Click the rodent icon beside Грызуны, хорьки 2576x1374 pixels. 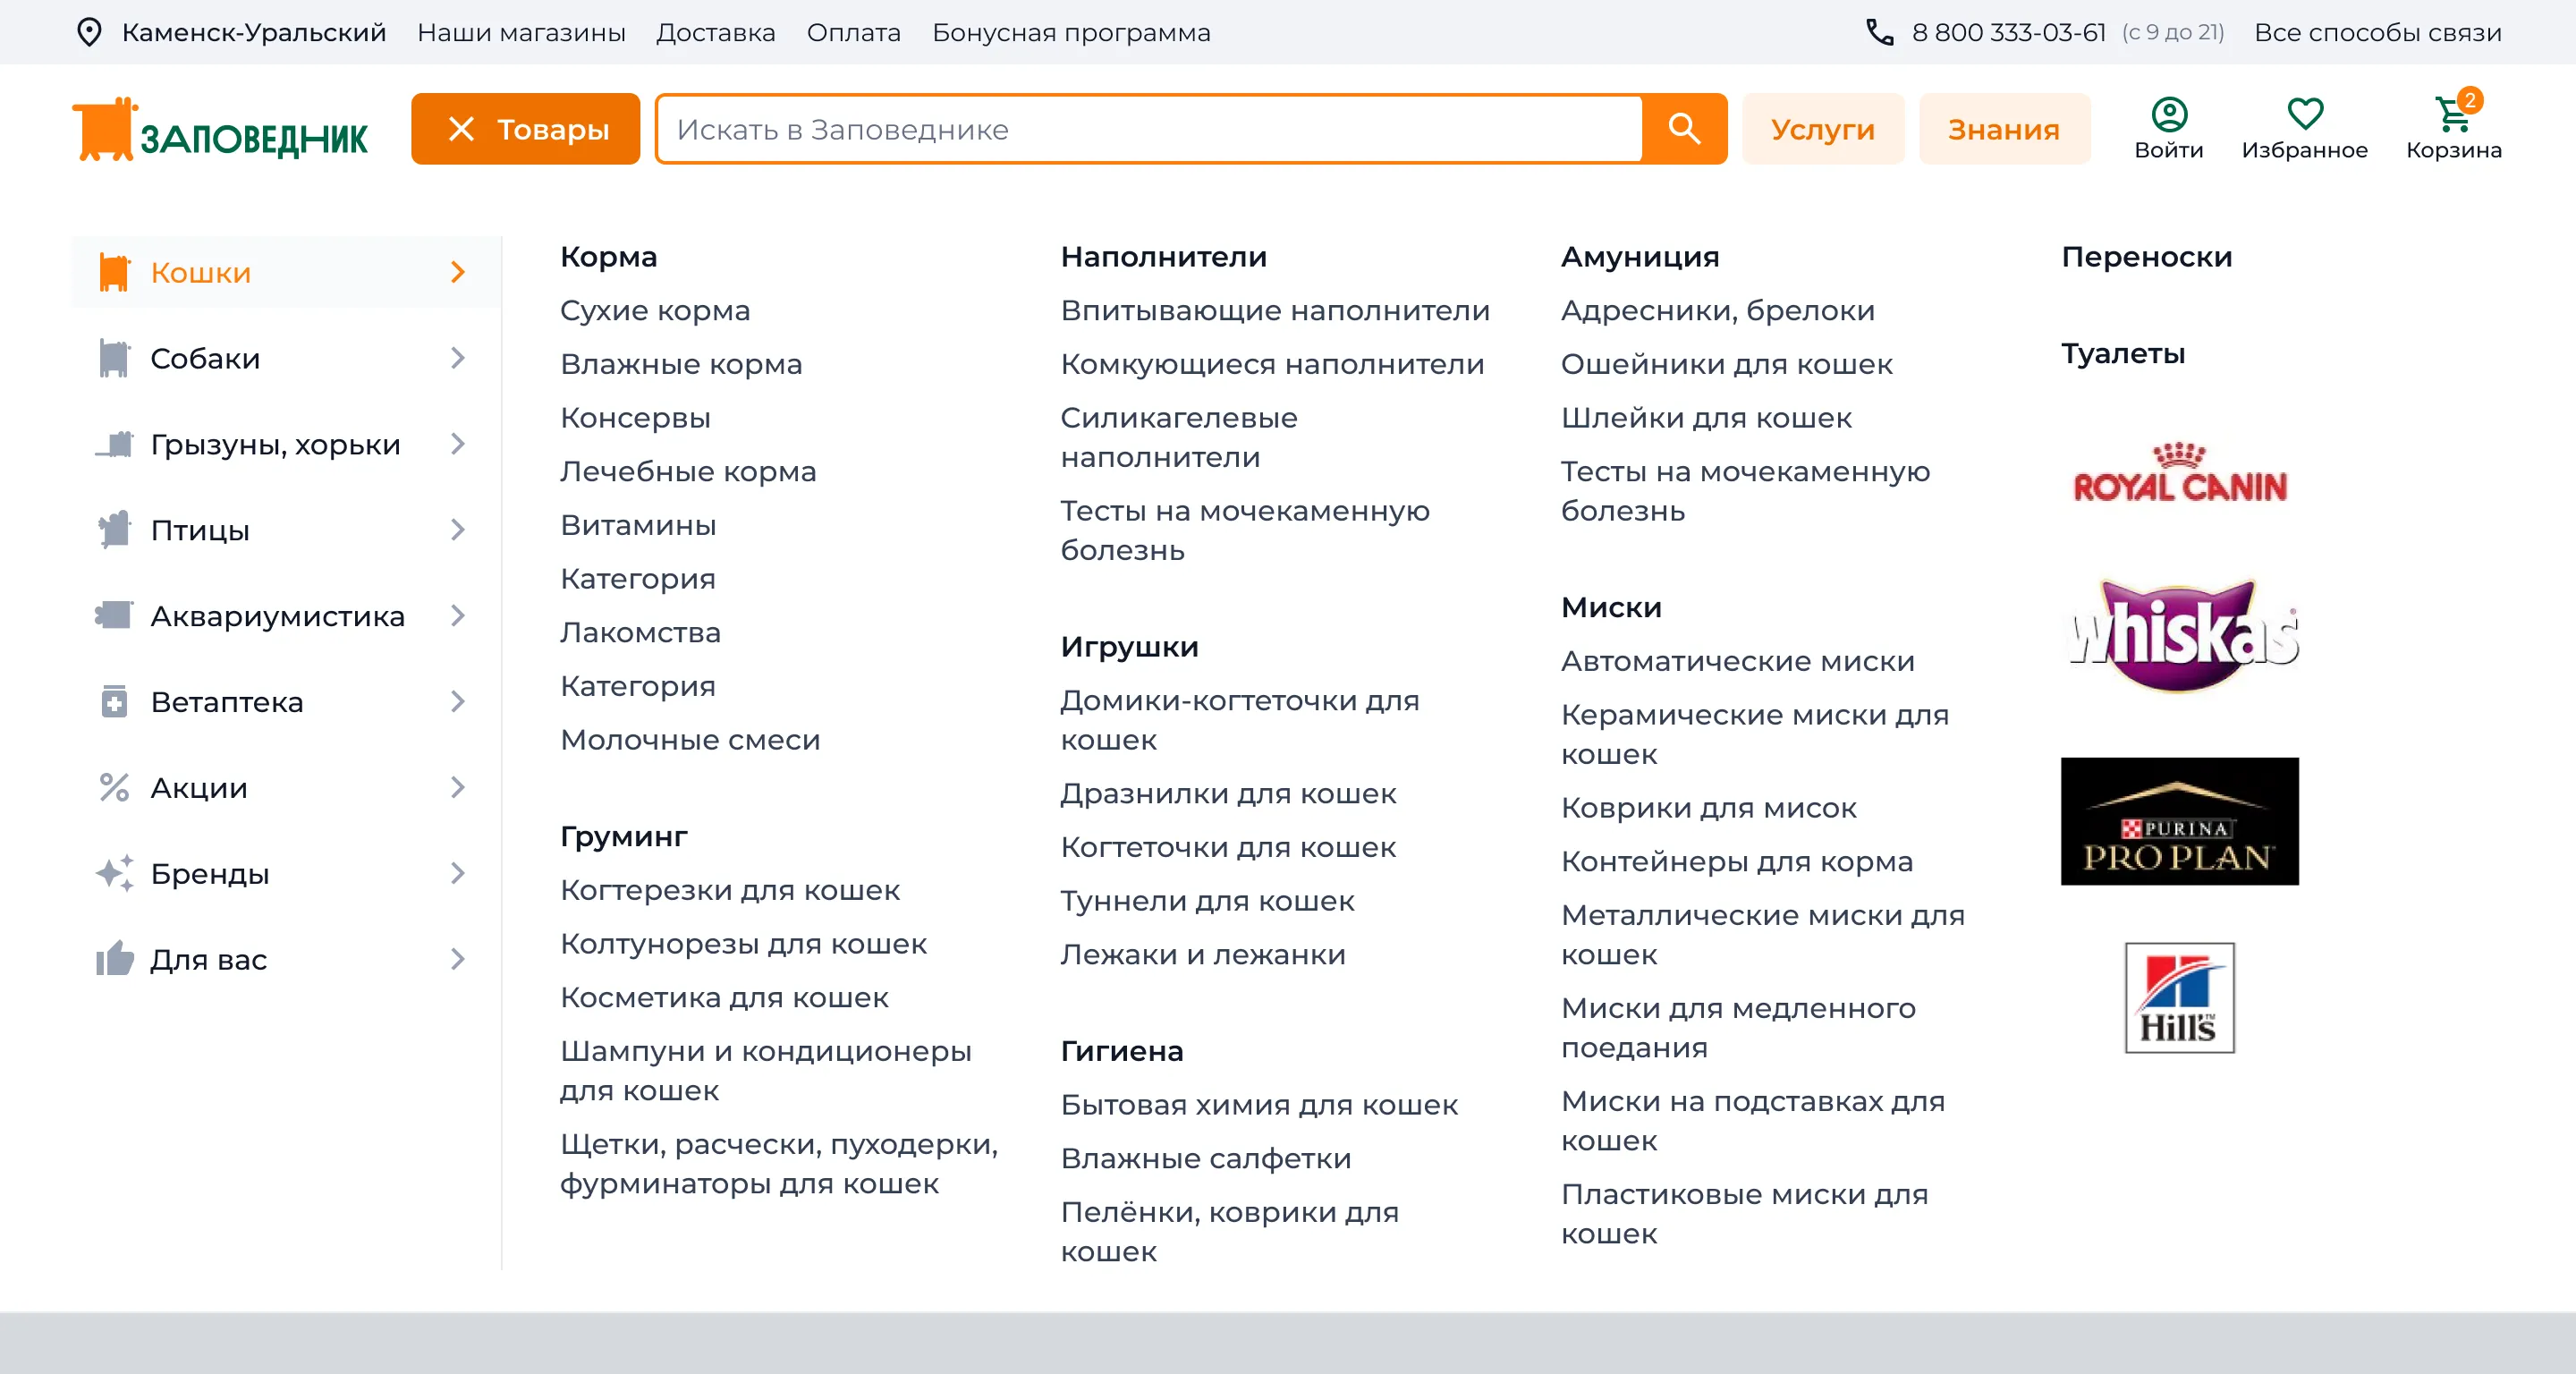(x=114, y=444)
